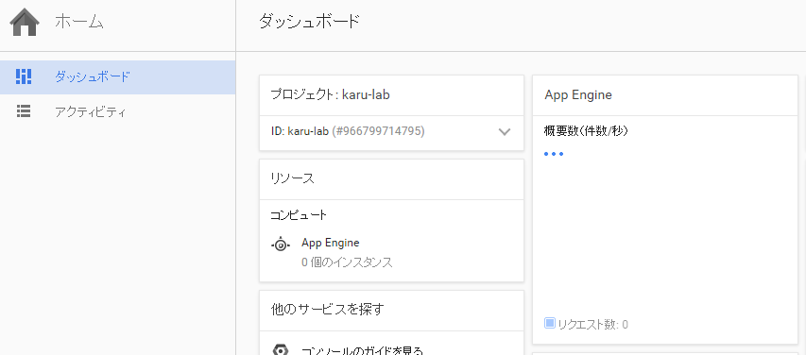Screen dimensions: 806x355
Task: Click the App Engine resource icon
Action: tap(281, 245)
